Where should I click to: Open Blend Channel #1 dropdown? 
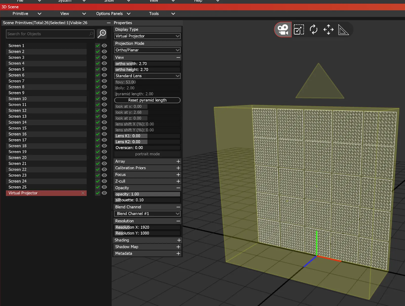click(147, 214)
